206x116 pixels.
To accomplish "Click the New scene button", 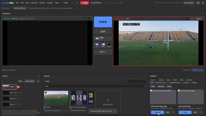I will tap(30, 81).
